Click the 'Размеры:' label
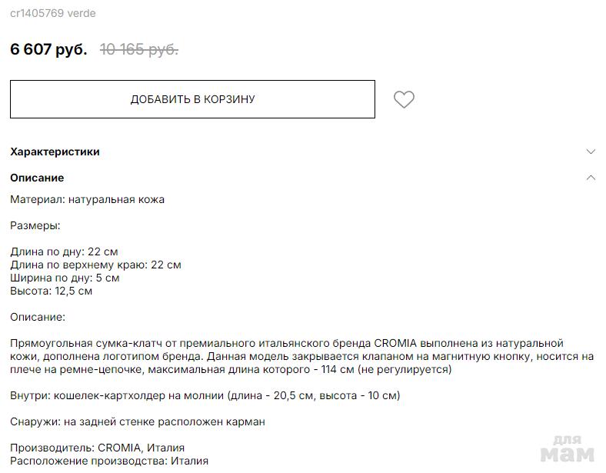606x473 pixels. coord(35,225)
